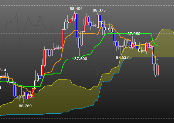Select the 87.600 low price label
This screenshot has width=174, height=123.
81,59
